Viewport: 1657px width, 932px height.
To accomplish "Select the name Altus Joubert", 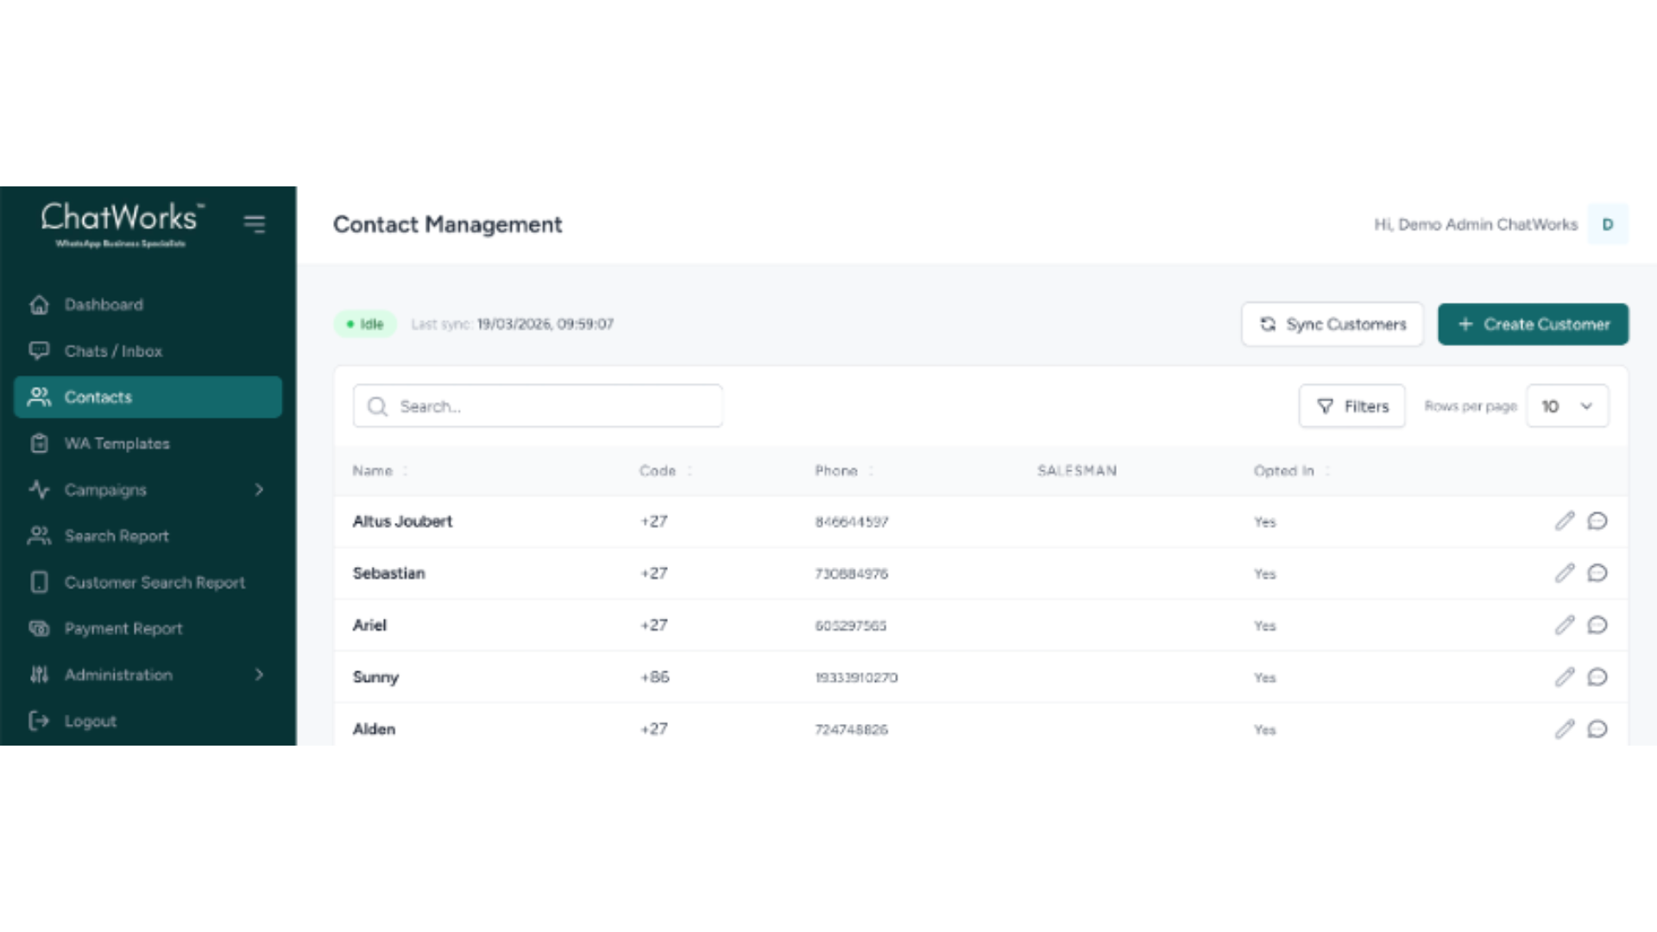I will (x=402, y=521).
